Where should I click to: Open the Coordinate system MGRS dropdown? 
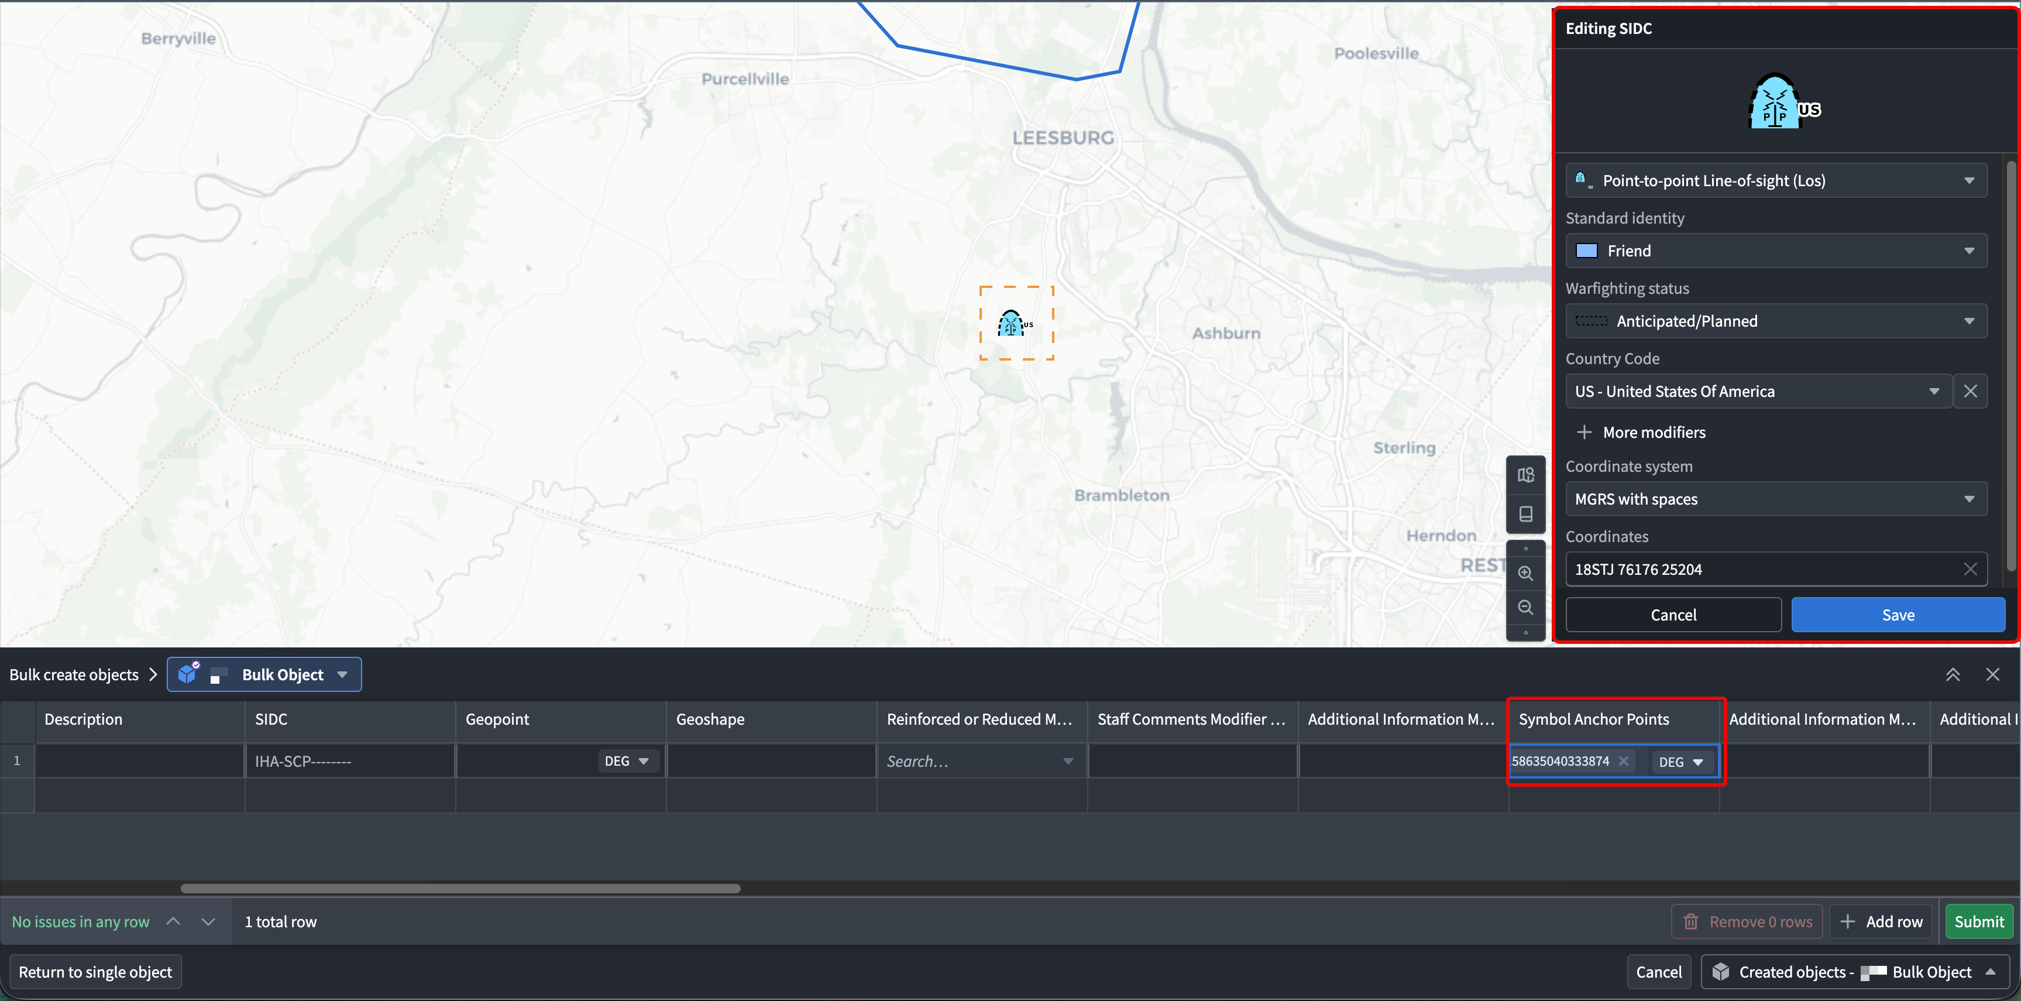tap(1776, 499)
